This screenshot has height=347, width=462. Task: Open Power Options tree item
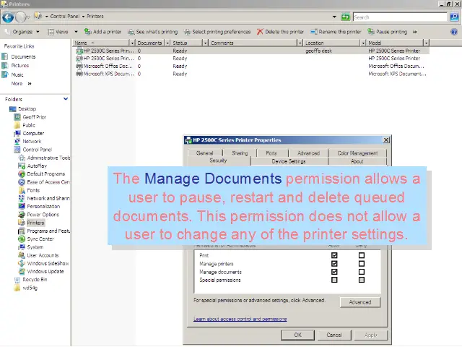click(38, 215)
